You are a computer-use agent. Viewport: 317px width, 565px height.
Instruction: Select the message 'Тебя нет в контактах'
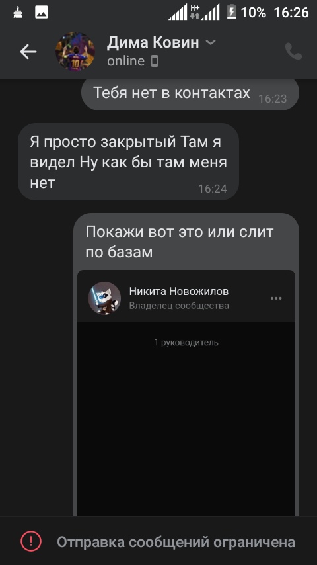click(190, 94)
